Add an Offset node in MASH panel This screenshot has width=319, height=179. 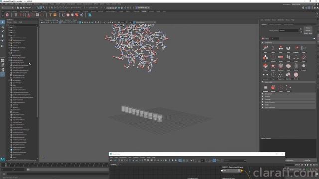click(x=288, y=57)
